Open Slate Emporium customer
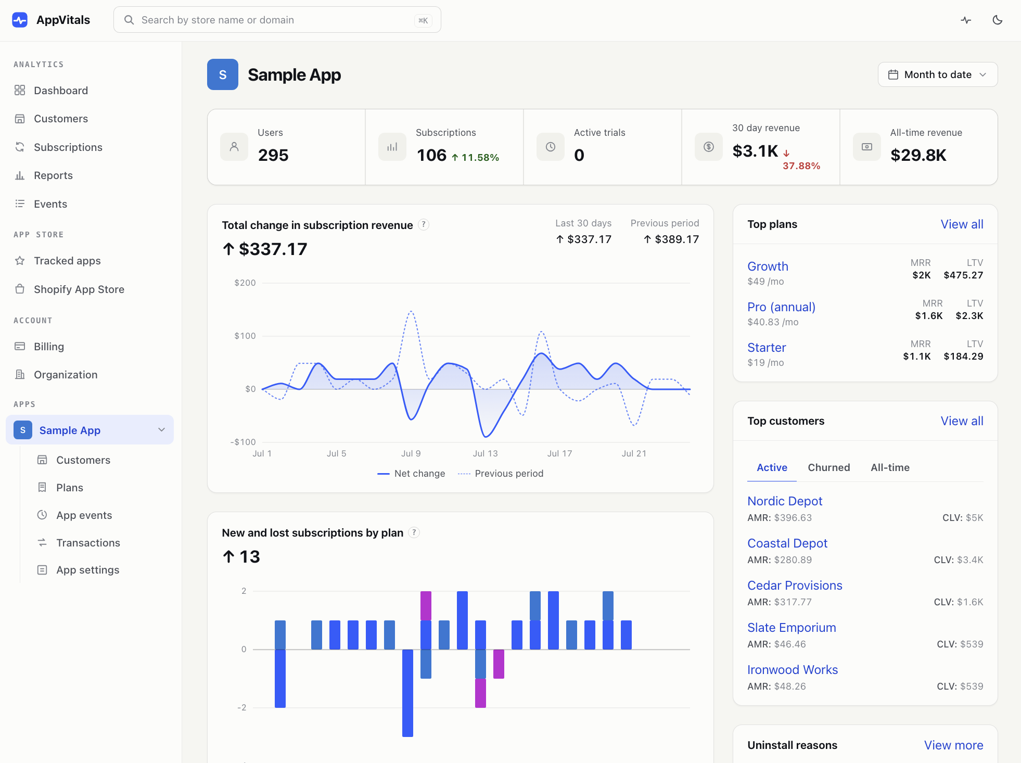This screenshot has width=1021, height=763. tap(792, 628)
